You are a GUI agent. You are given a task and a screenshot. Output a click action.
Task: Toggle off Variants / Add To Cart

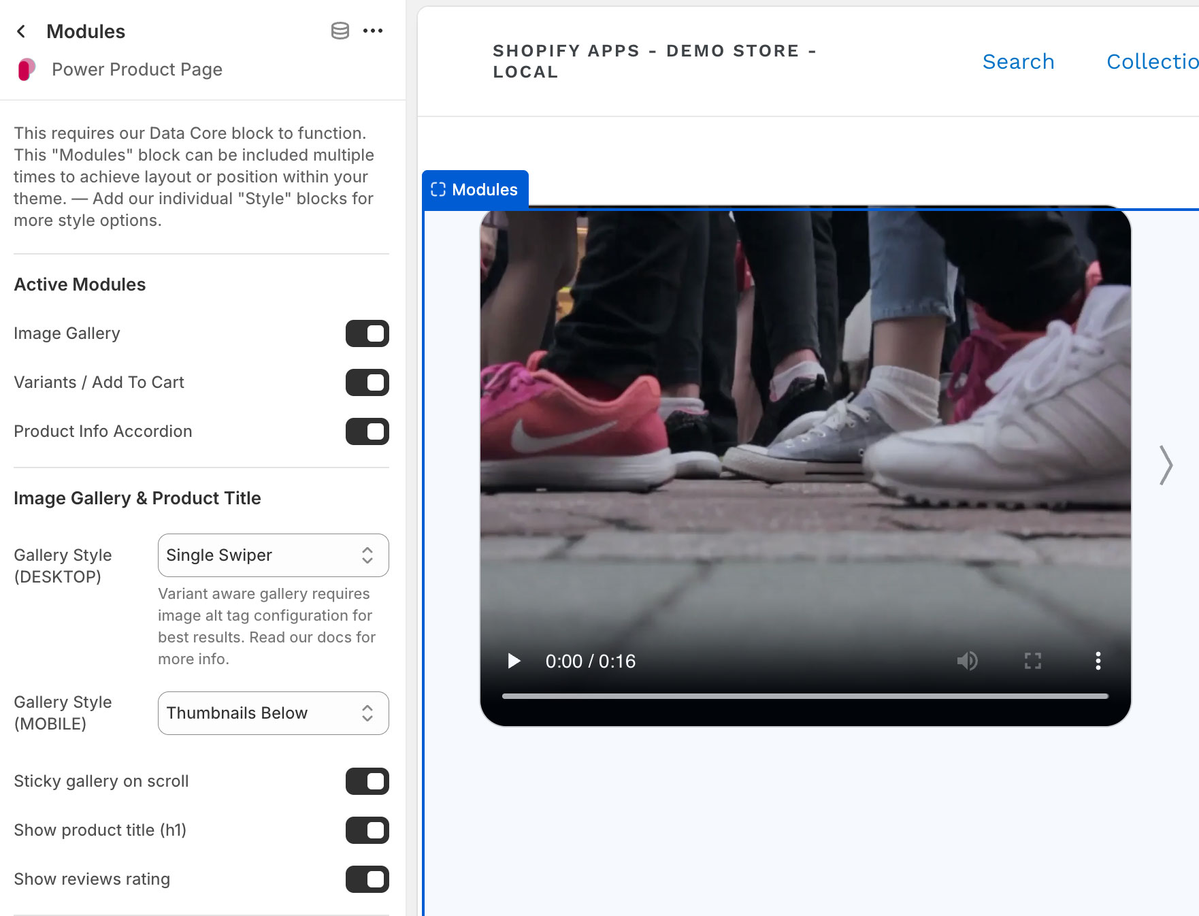tap(367, 382)
